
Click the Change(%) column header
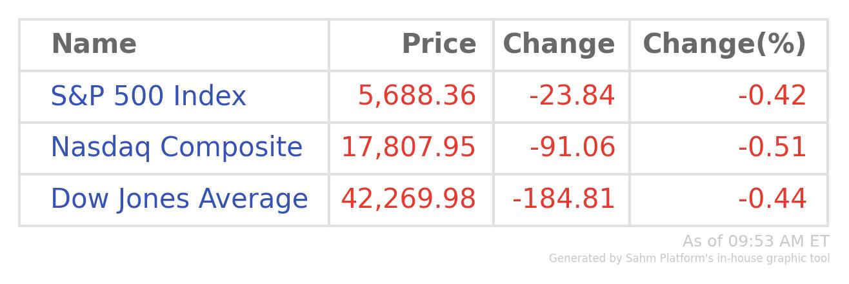point(724,45)
